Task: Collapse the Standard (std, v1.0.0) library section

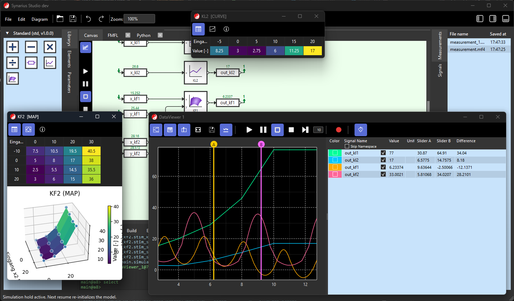Action: point(7,33)
